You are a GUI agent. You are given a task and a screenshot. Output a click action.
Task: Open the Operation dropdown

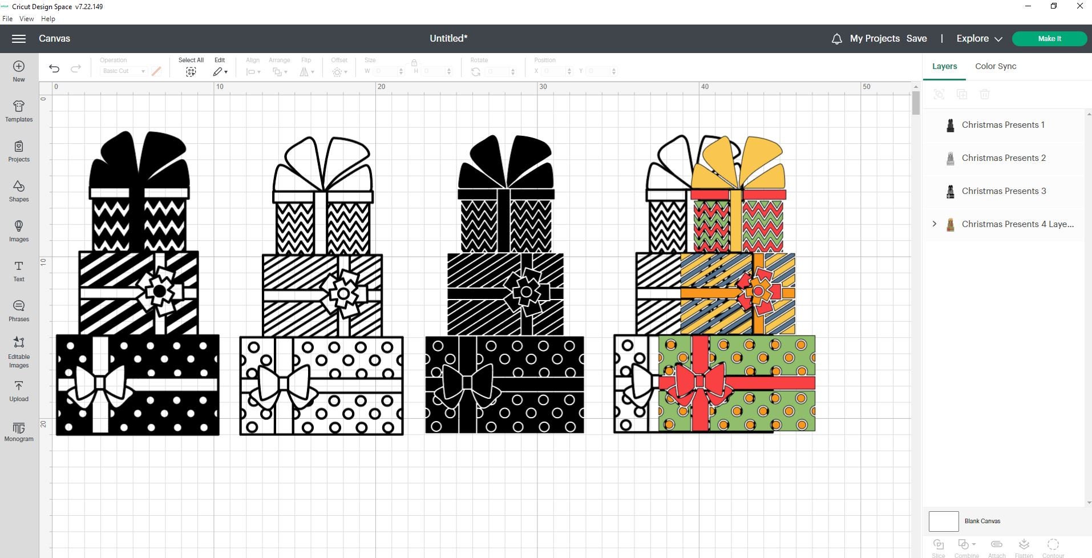(x=123, y=71)
